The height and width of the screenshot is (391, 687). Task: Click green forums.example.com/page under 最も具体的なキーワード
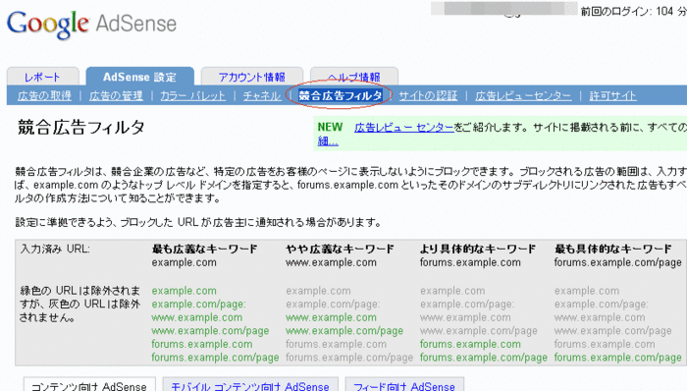tap(617, 358)
